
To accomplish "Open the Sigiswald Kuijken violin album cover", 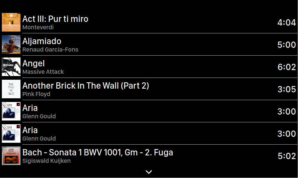I will 11,156.
